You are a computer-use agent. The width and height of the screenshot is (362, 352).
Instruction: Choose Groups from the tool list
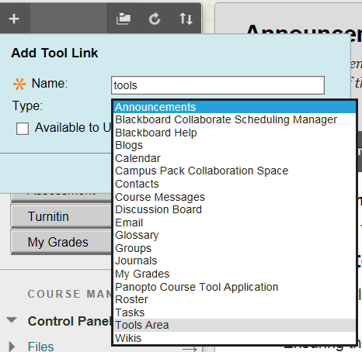coord(235,248)
